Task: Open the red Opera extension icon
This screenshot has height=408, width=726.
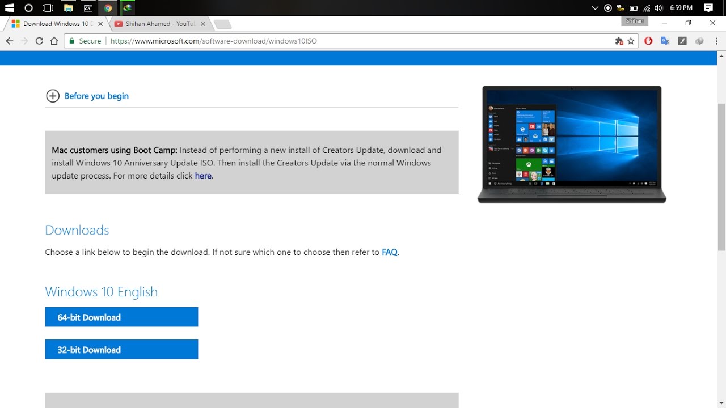Action: [x=648, y=41]
